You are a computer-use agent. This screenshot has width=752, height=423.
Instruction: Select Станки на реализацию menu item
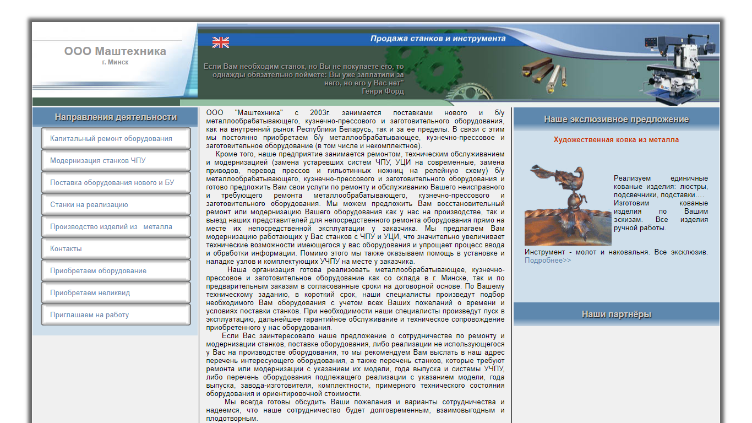tap(116, 205)
